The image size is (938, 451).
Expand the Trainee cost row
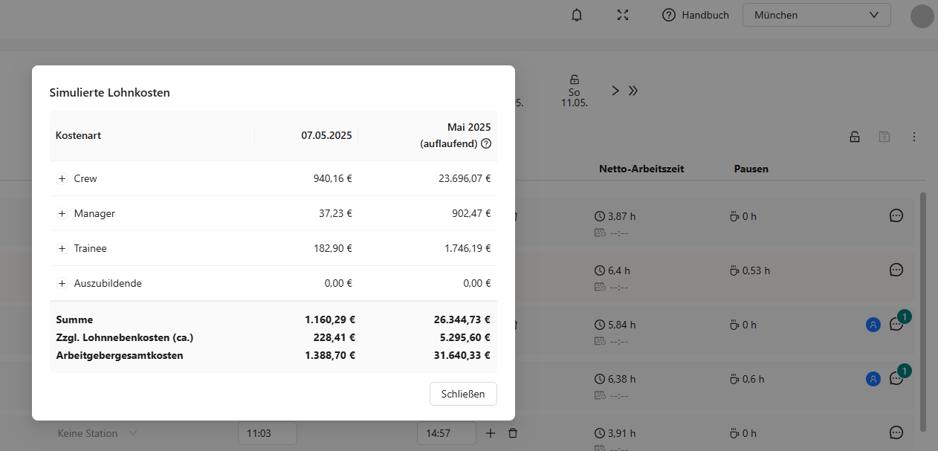click(x=62, y=248)
